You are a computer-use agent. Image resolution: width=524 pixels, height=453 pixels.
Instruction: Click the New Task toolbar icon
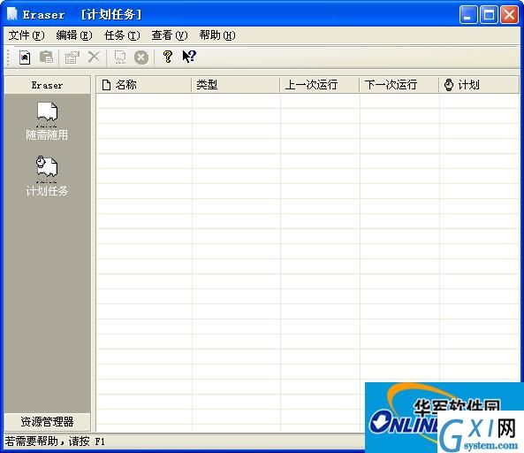click(25, 58)
